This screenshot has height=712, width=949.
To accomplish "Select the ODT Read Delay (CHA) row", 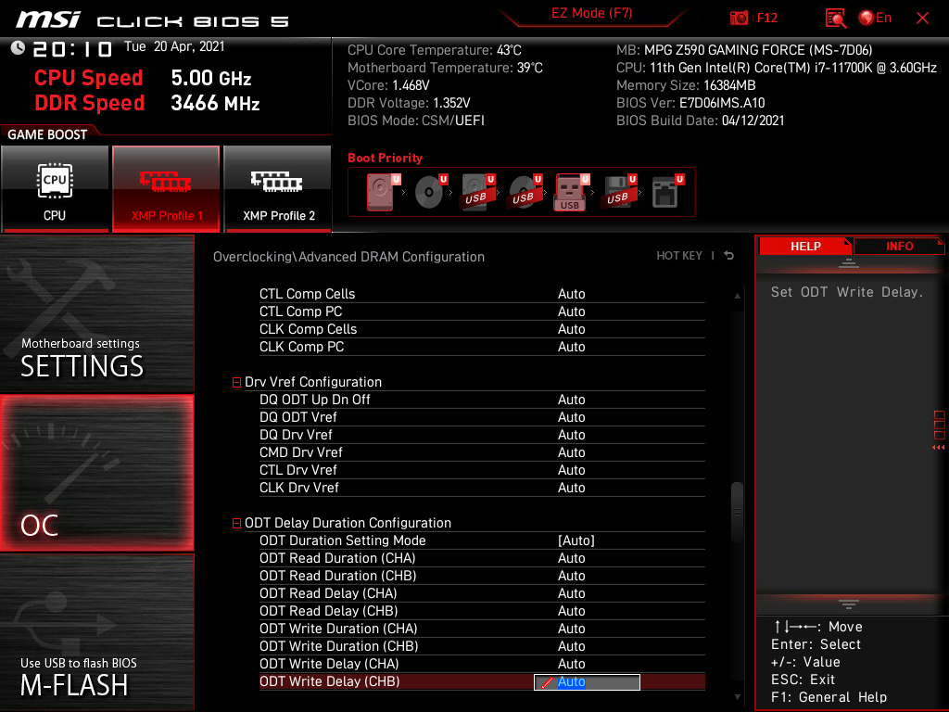I will pyautogui.click(x=482, y=593).
